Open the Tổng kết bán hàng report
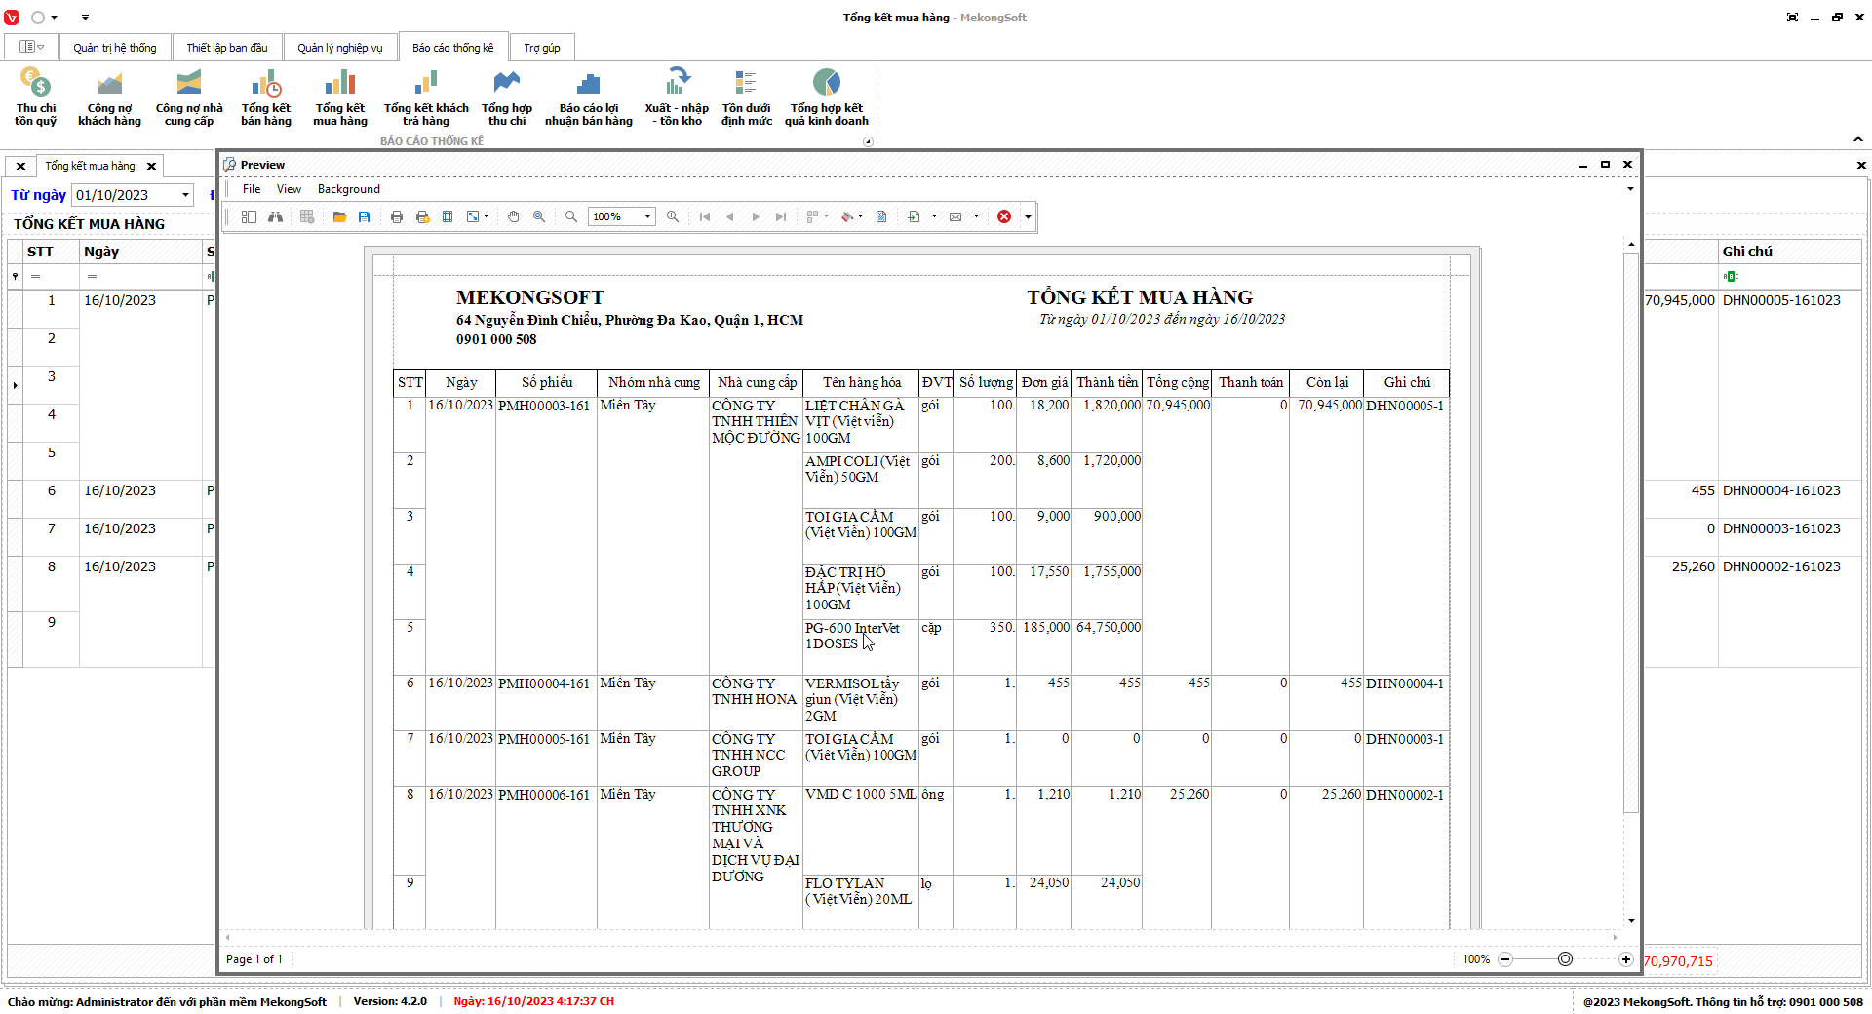The height and width of the screenshot is (1014, 1872). [265, 97]
